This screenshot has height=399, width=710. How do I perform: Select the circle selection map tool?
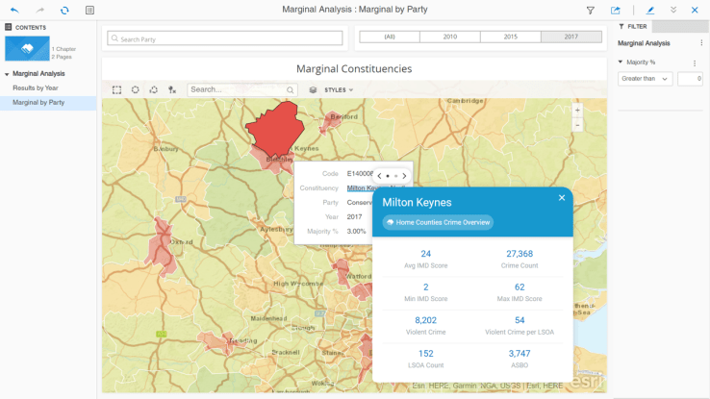pyautogui.click(x=135, y=89)
